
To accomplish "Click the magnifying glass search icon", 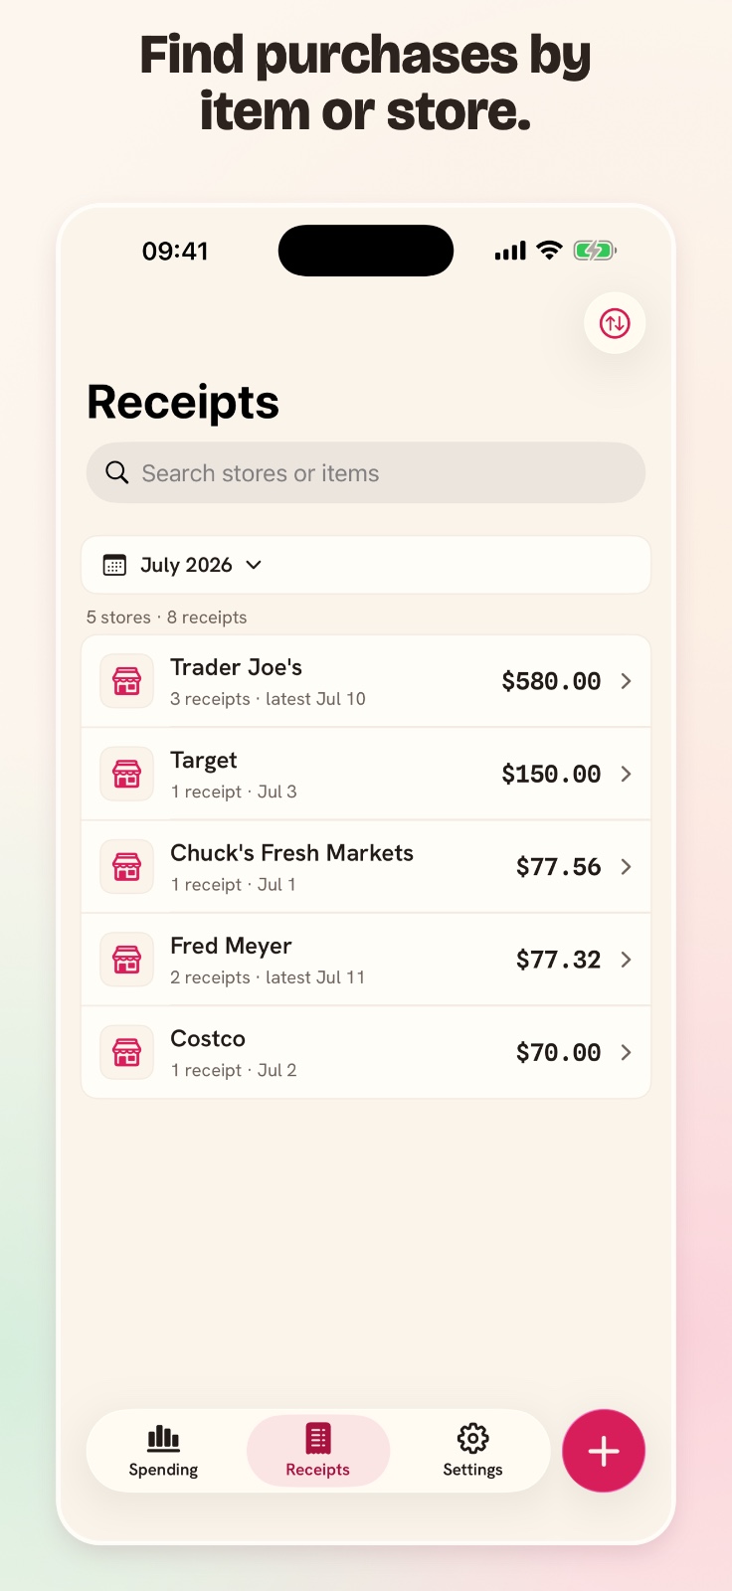I will pyautogui.click(x=117, y=472).
